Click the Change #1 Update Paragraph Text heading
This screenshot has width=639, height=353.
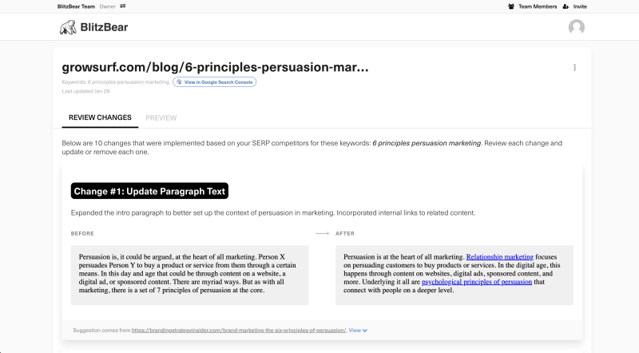[149, 191]
